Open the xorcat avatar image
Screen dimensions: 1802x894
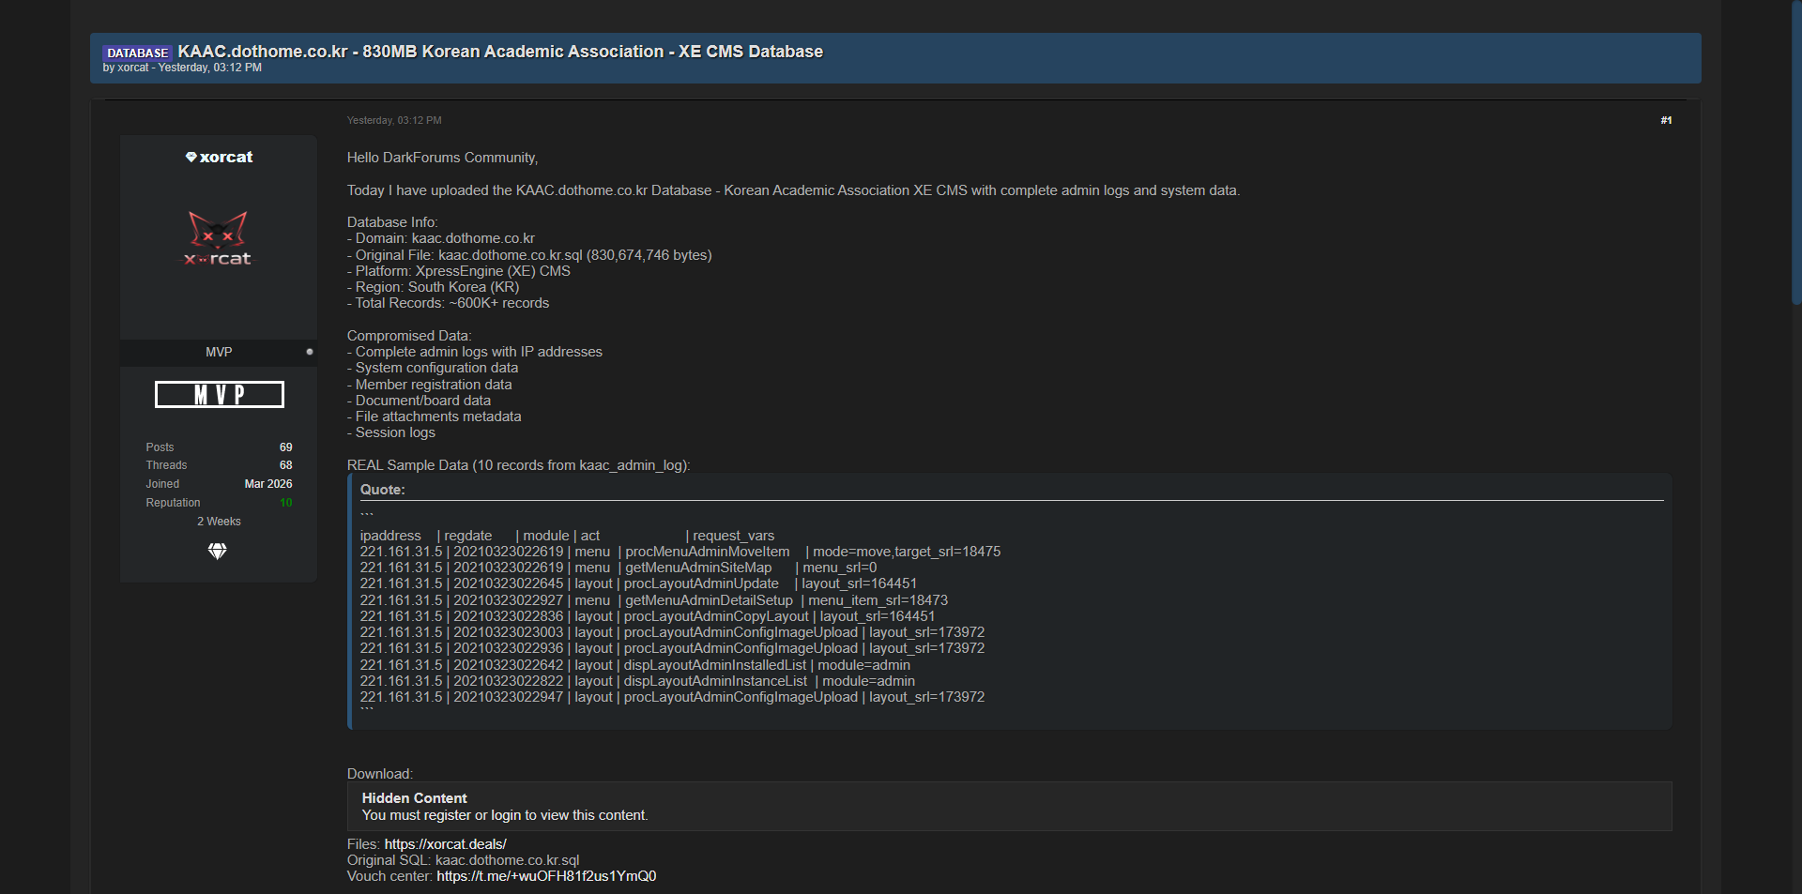click(x=218, y=238)
